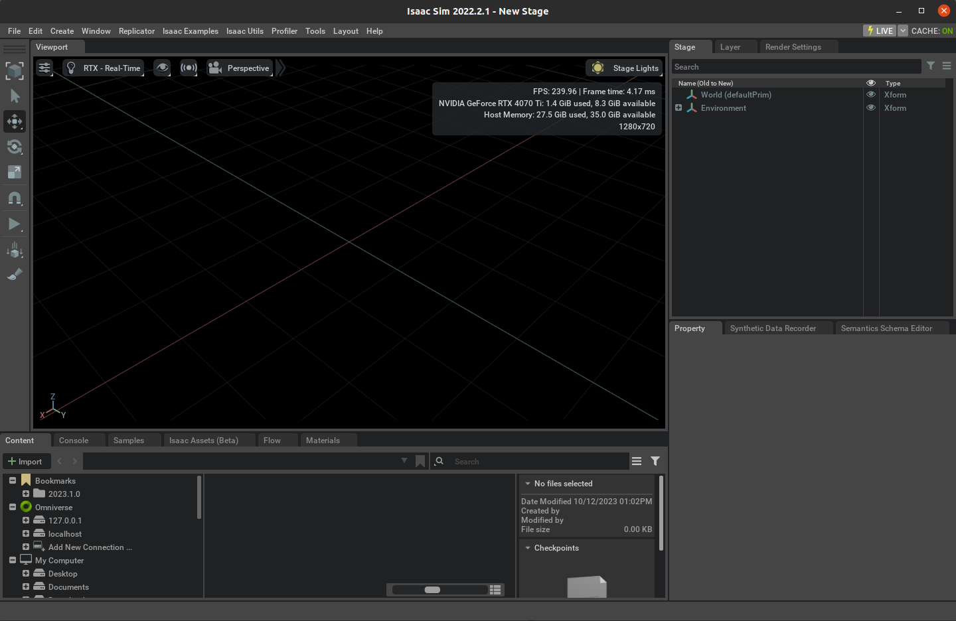Image resolution: width=956 pixels, height=621 pixels.
Task: Expand the 2023.1.0 bookmark folder
Action: (26, 494)
